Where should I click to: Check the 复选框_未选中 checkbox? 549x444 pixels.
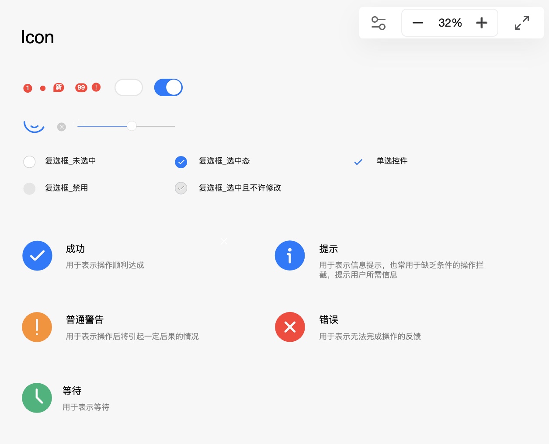29,162
